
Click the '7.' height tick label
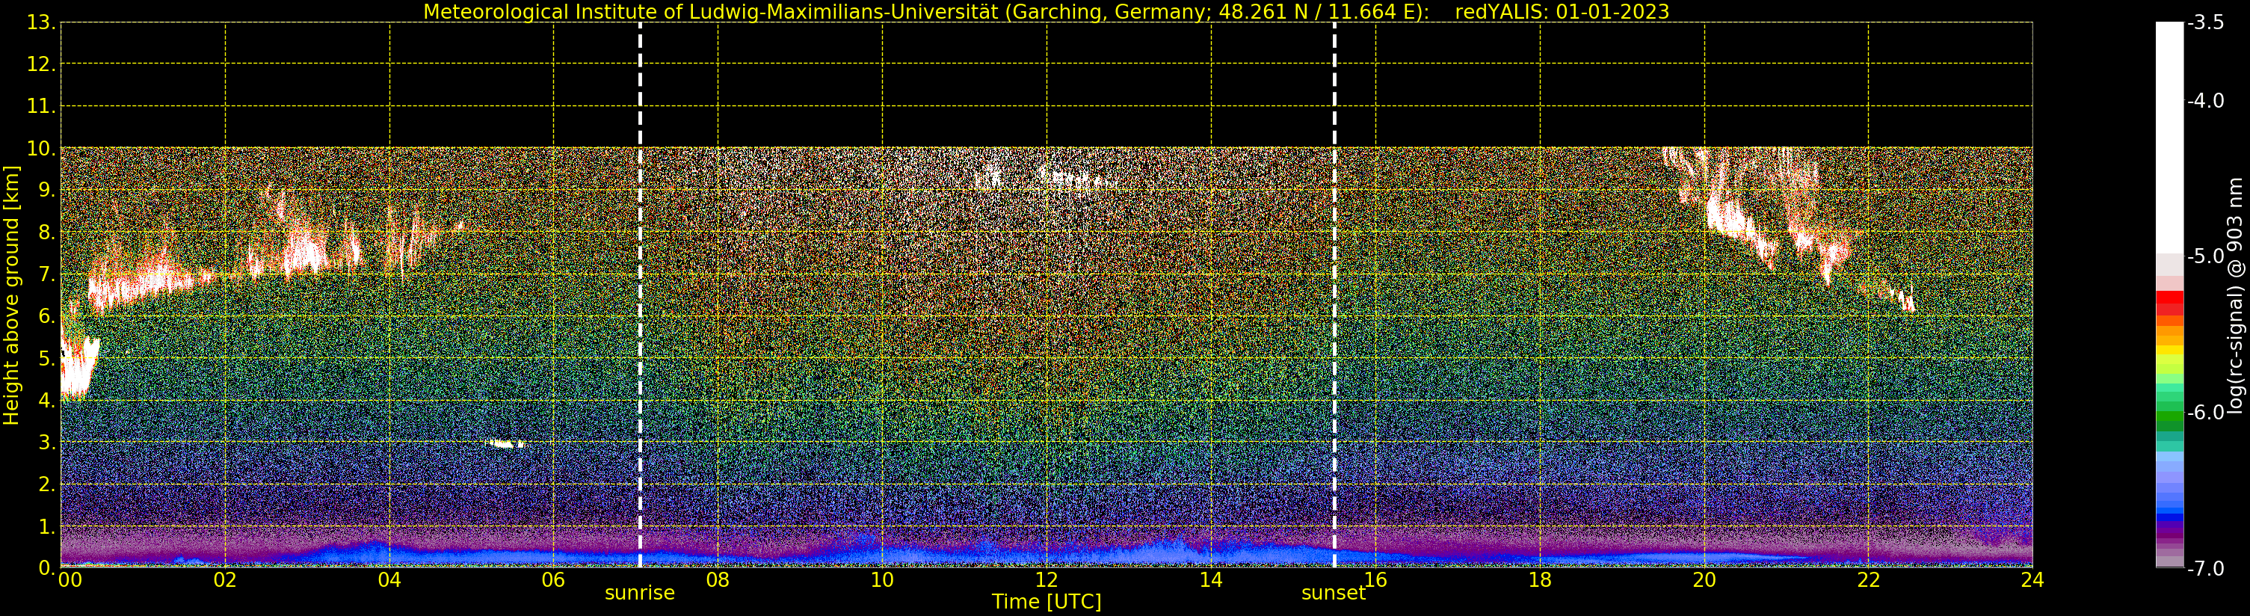point(46,274)
